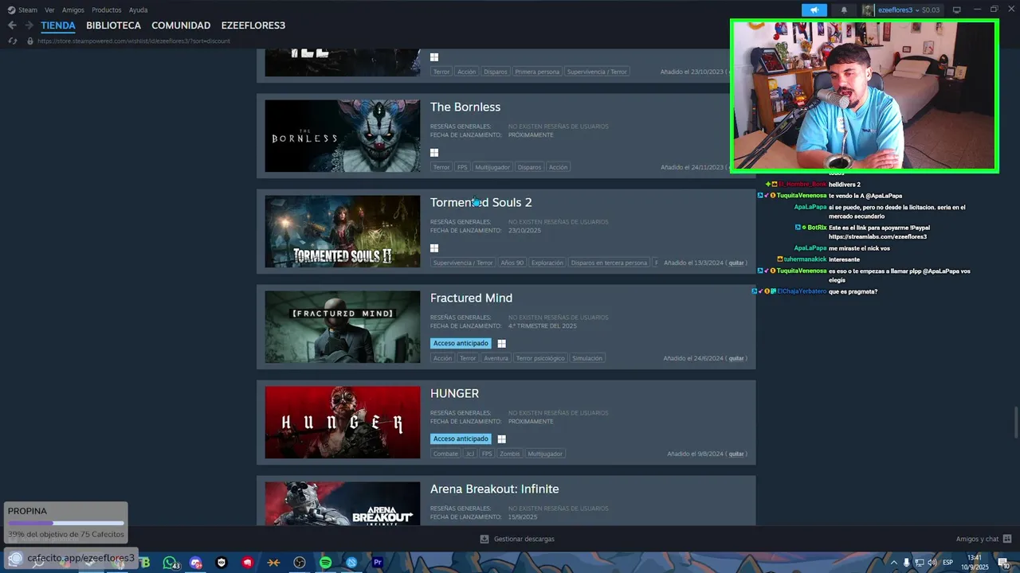Click the taskbar volume speaker icon

coord(932,563)
